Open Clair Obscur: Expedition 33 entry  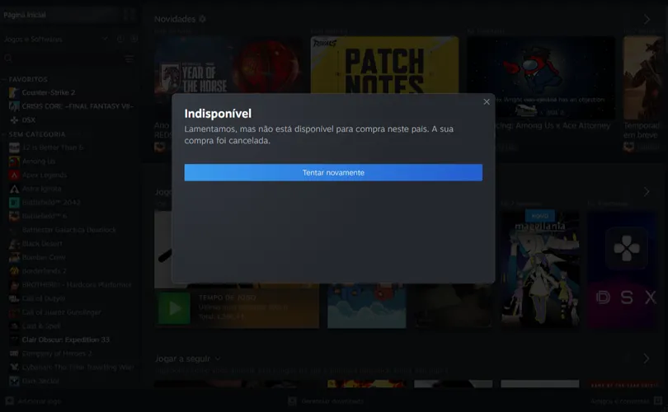coord(66,339)
